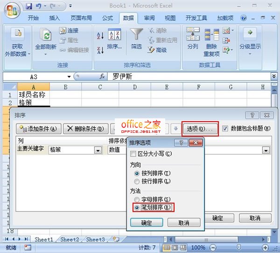The image size is (280, 253).
Task: Sort ascending A to Z
Action: (100, 36)
